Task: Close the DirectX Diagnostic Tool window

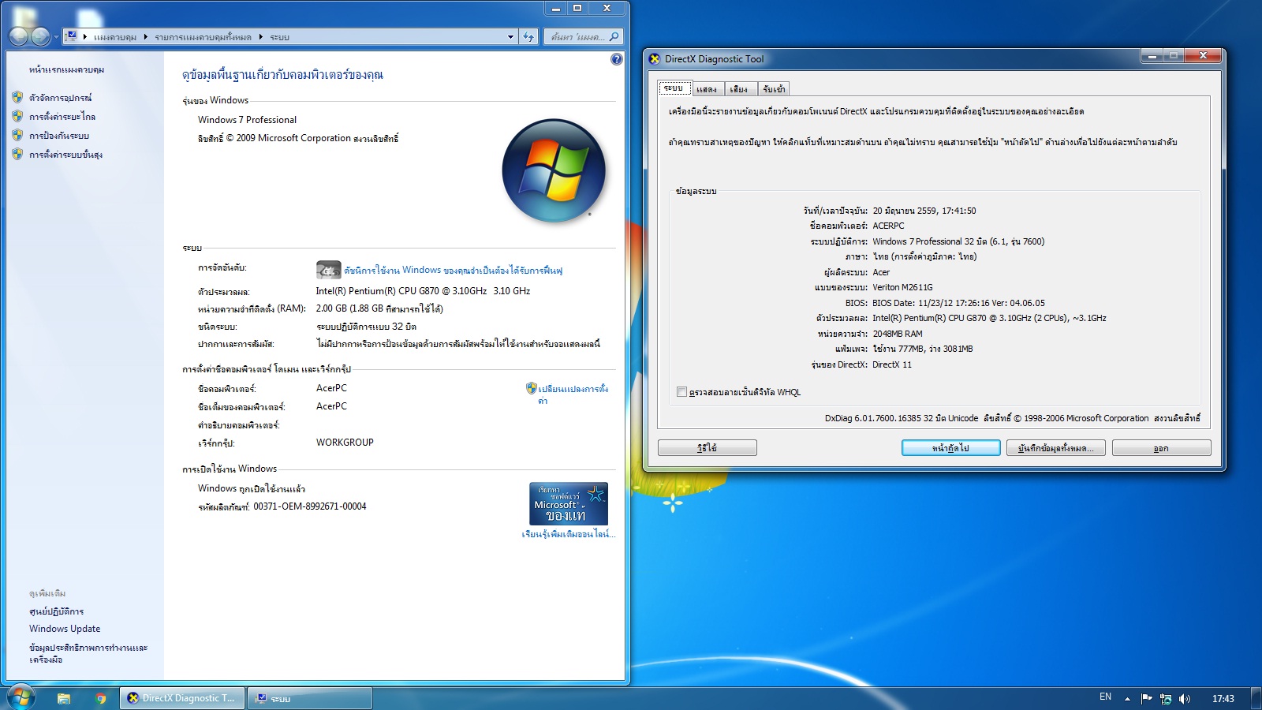Action: point(1203,56)
